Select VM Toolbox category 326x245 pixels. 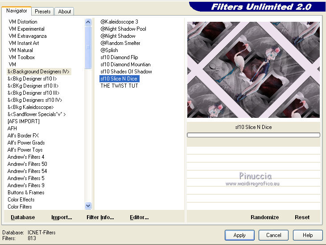(21, 57)
